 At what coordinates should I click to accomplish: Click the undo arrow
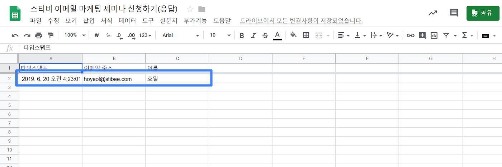coord(15,35)
